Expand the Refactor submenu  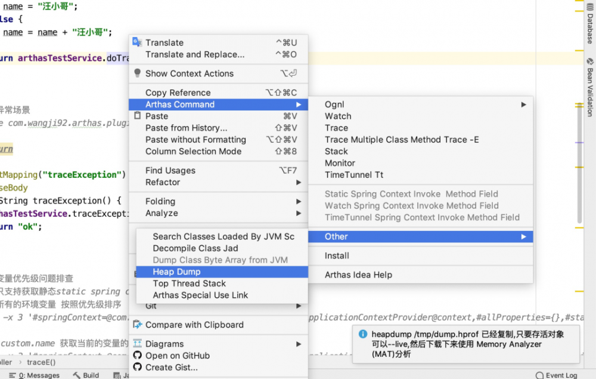299,182
